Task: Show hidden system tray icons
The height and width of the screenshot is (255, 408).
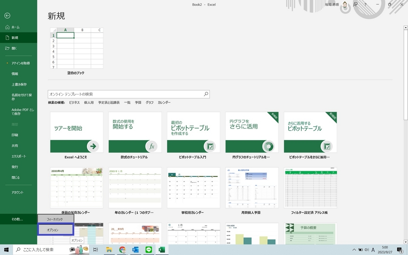Action: click(x=354, y=250)
